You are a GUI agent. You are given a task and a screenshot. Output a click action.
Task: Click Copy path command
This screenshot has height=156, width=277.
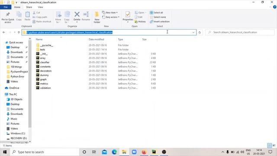coord(40,17)
